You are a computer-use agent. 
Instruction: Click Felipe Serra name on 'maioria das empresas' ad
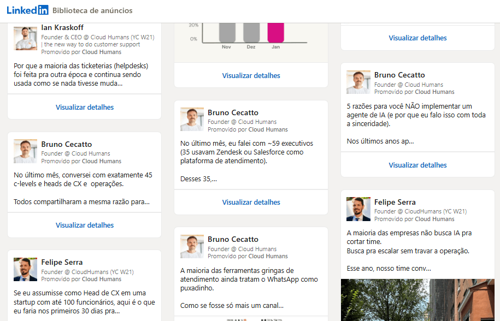(395, 202)
